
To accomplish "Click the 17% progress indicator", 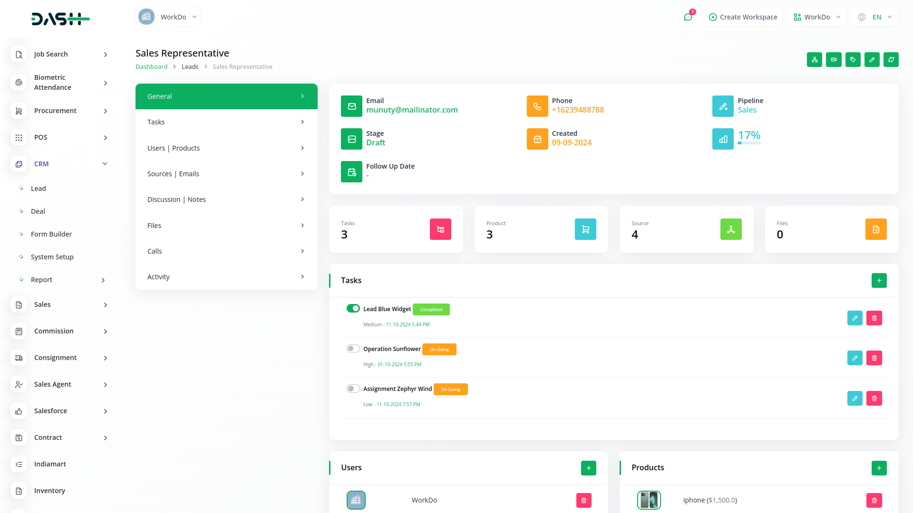I will (749, 135).
